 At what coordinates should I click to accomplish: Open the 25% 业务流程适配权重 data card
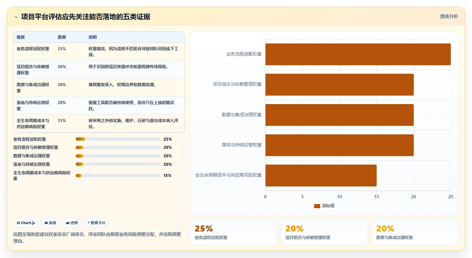tap(233, 232)
